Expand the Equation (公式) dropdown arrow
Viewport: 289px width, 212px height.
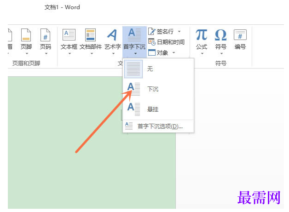(x=202, y=54)
